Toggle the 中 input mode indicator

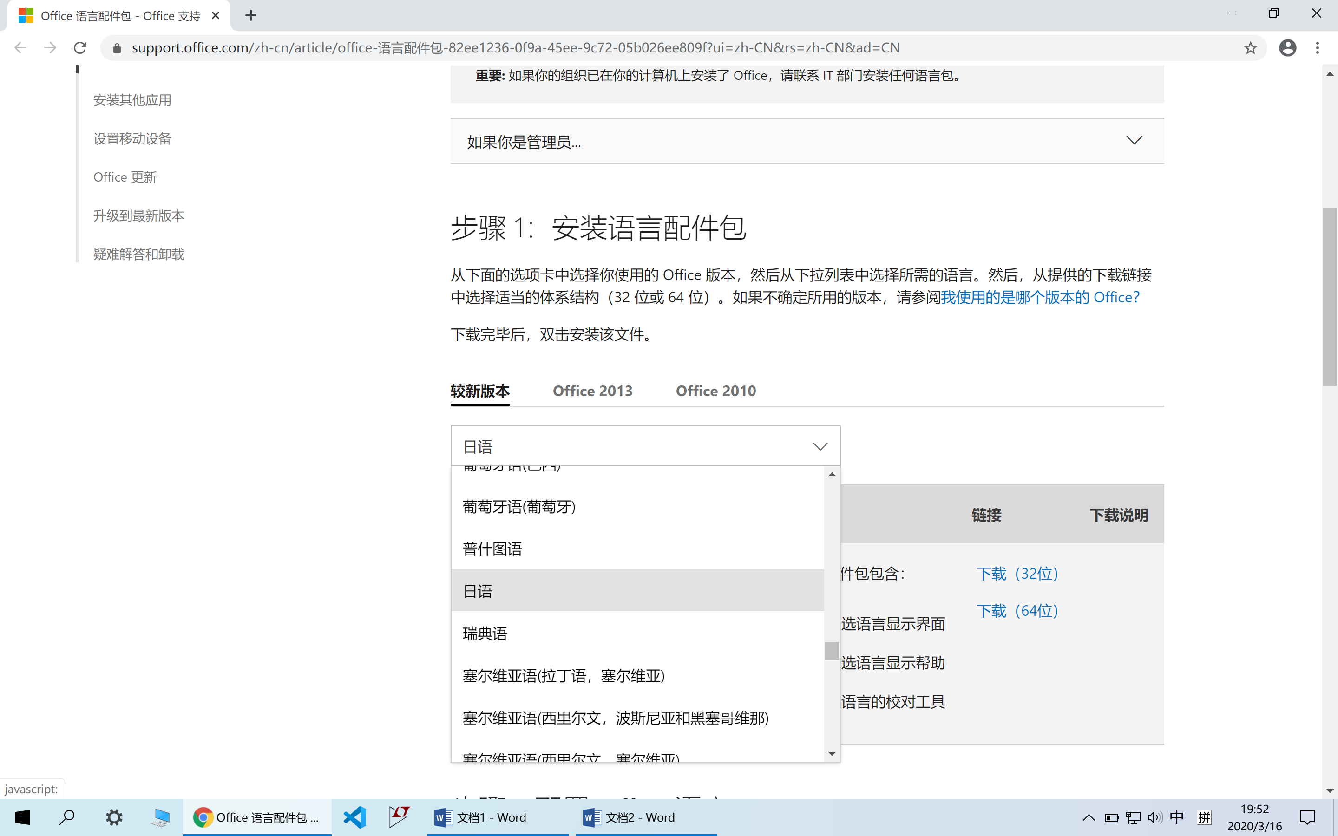1176,817
